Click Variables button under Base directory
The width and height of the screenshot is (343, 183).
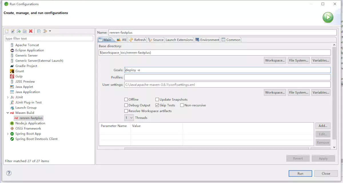point(321,60)
